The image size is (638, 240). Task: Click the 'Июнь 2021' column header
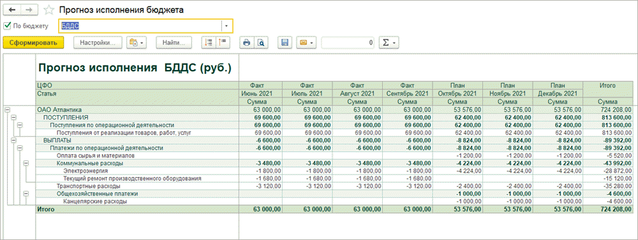[256, 94]
